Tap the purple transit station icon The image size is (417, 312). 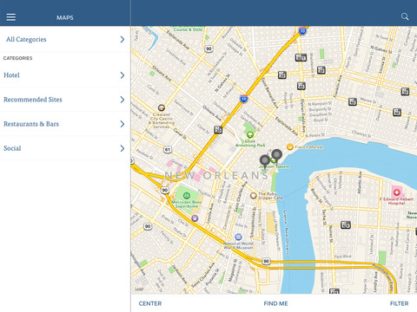(195, 218)
